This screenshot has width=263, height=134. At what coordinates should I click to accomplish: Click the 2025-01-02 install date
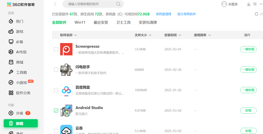[x=173, y=90]
